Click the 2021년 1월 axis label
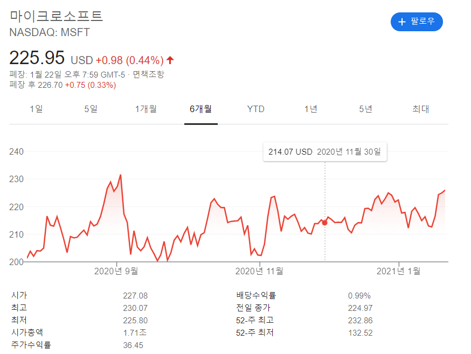The height and width of the screenshot is (354, 471). [x=399, y=271]
